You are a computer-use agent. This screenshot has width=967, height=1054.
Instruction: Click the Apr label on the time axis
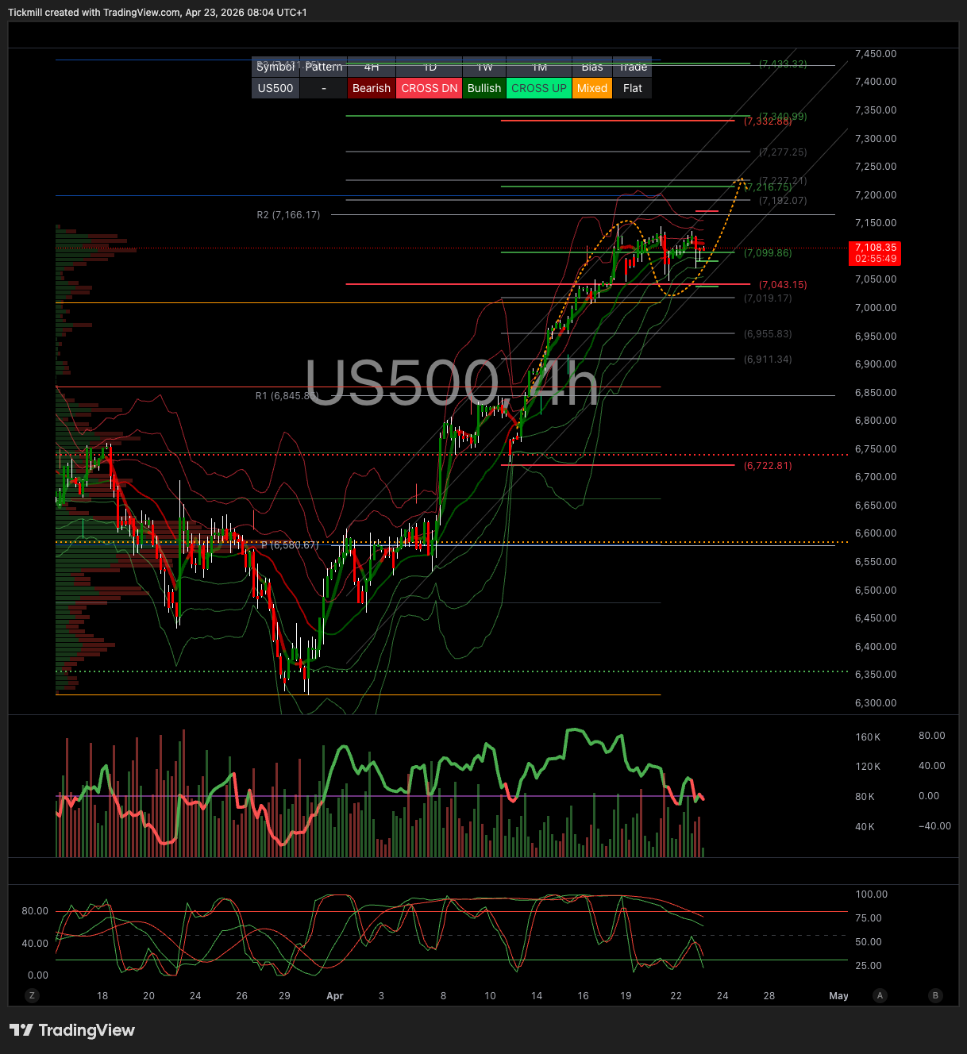[x=335, y=996]
